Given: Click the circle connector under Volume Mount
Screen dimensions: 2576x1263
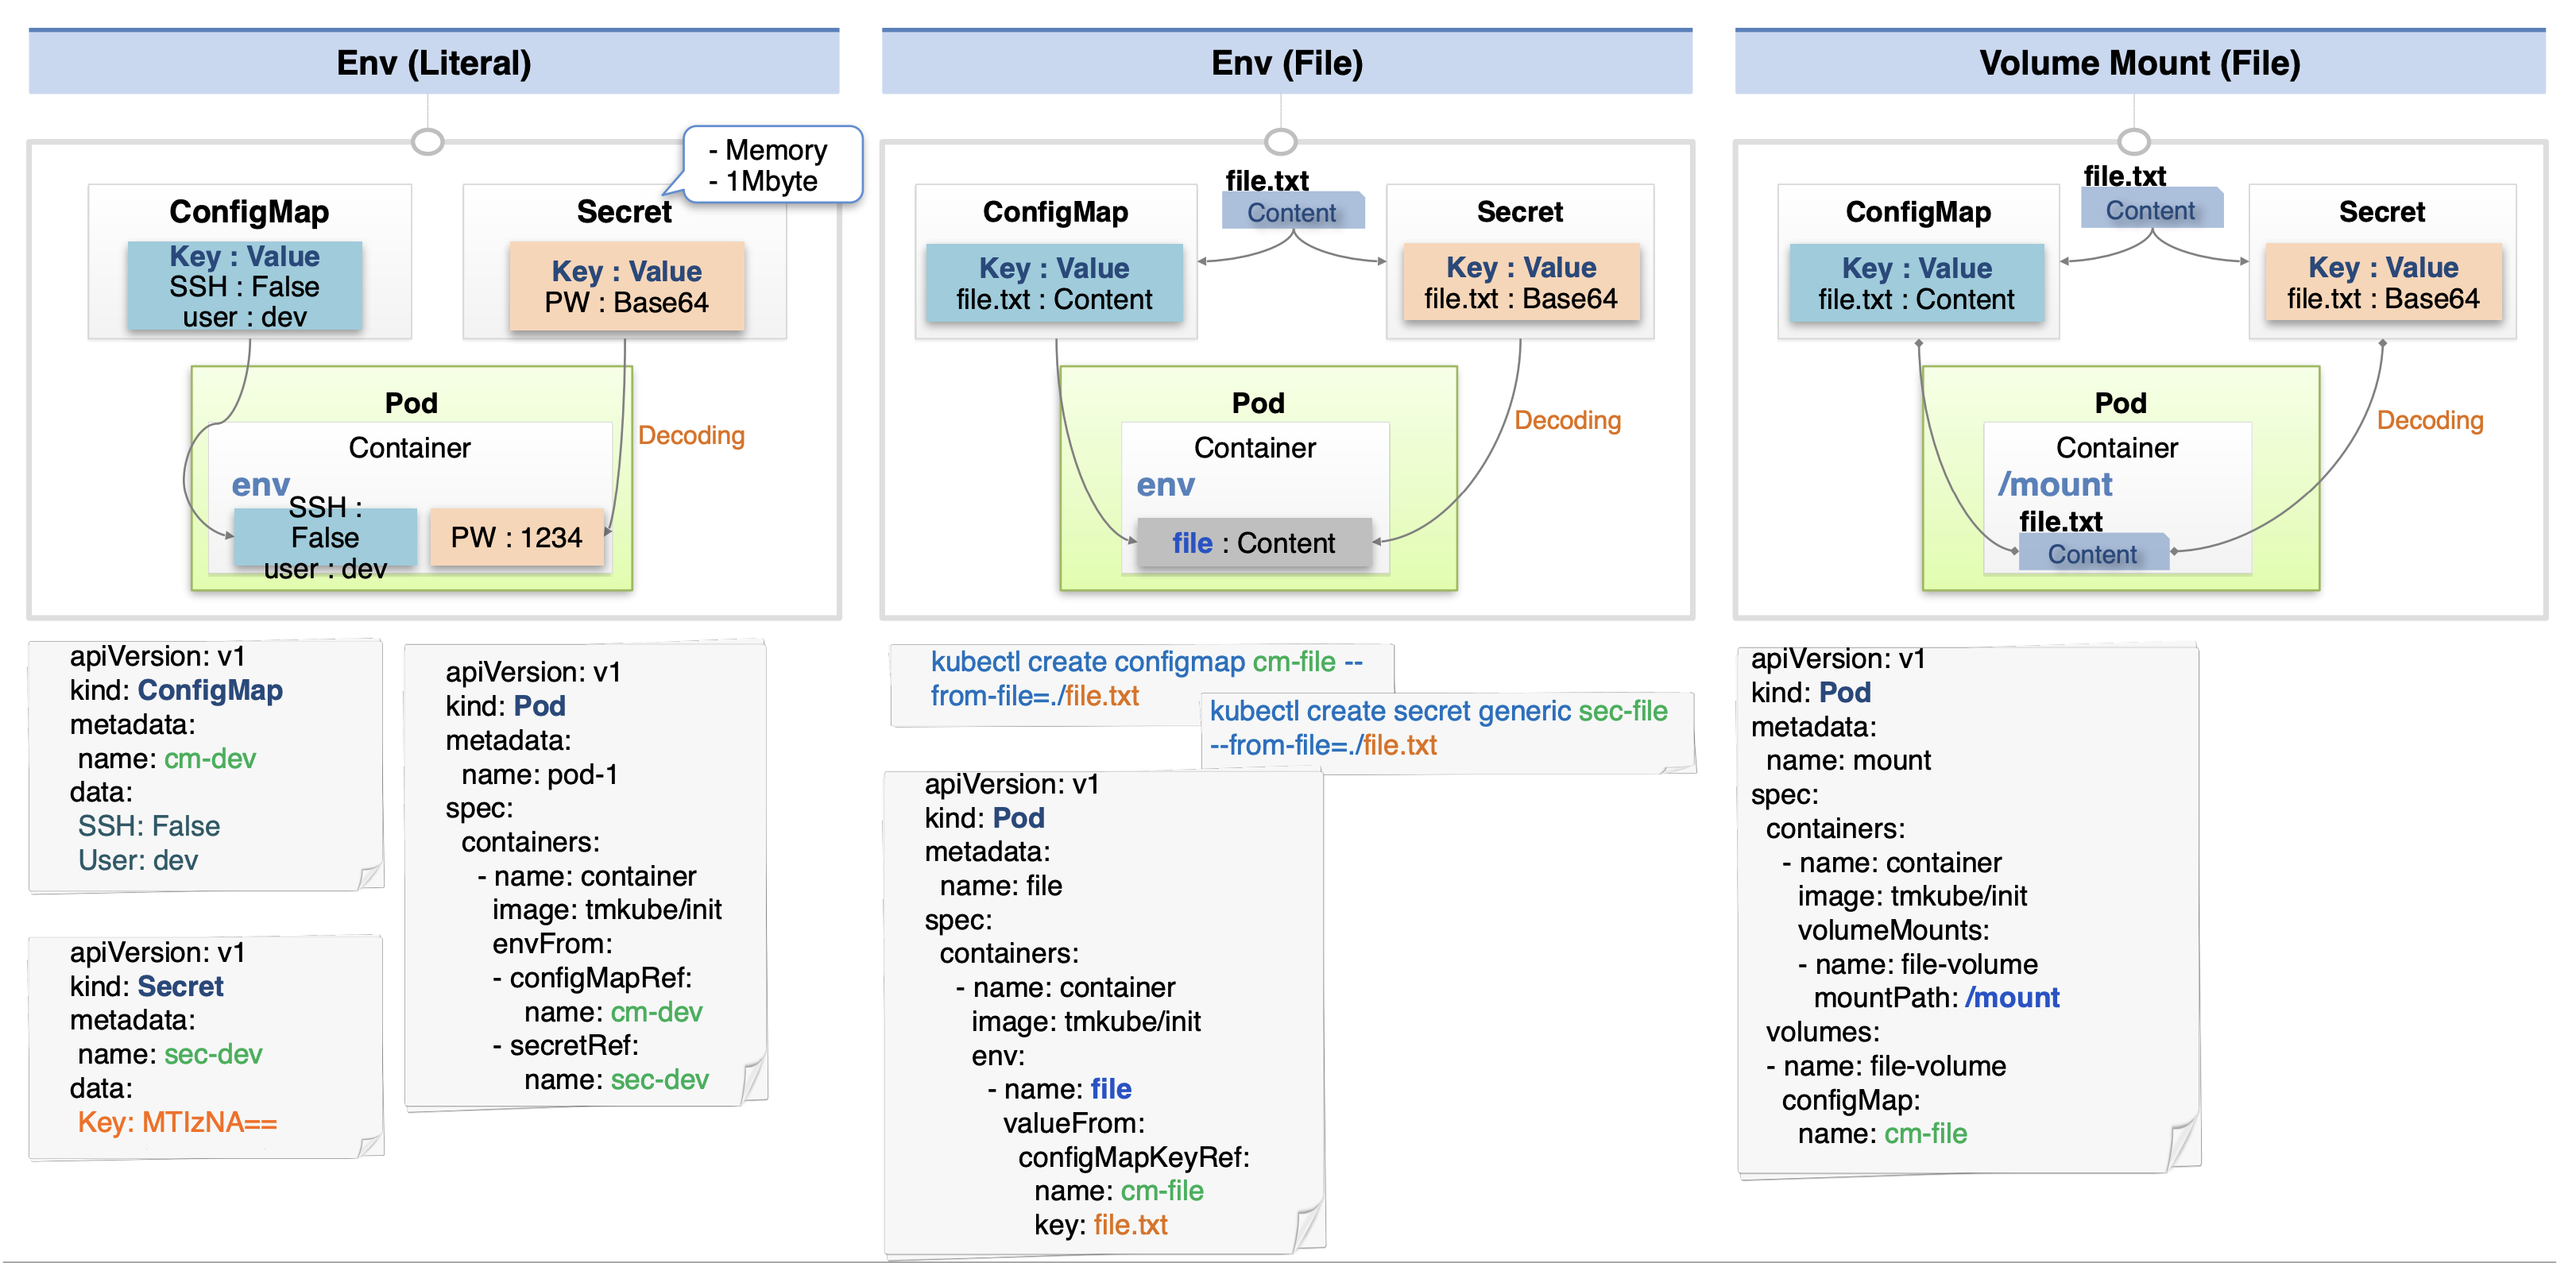Looking at the screenshot, I should point(2134,142).
